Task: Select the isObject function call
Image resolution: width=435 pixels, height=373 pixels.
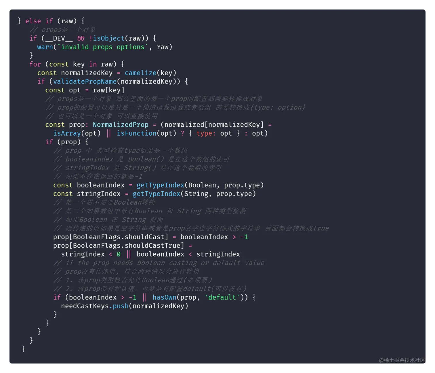Action: 109,38
